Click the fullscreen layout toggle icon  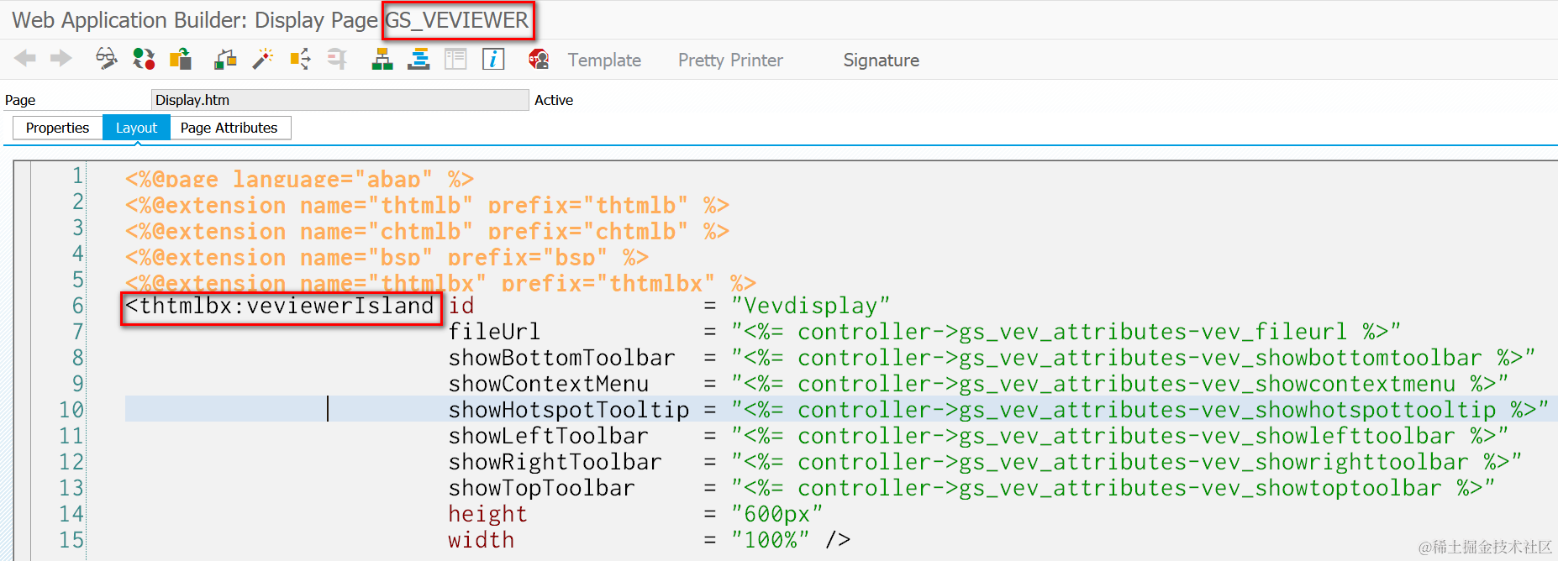click(x=455, y=59)
